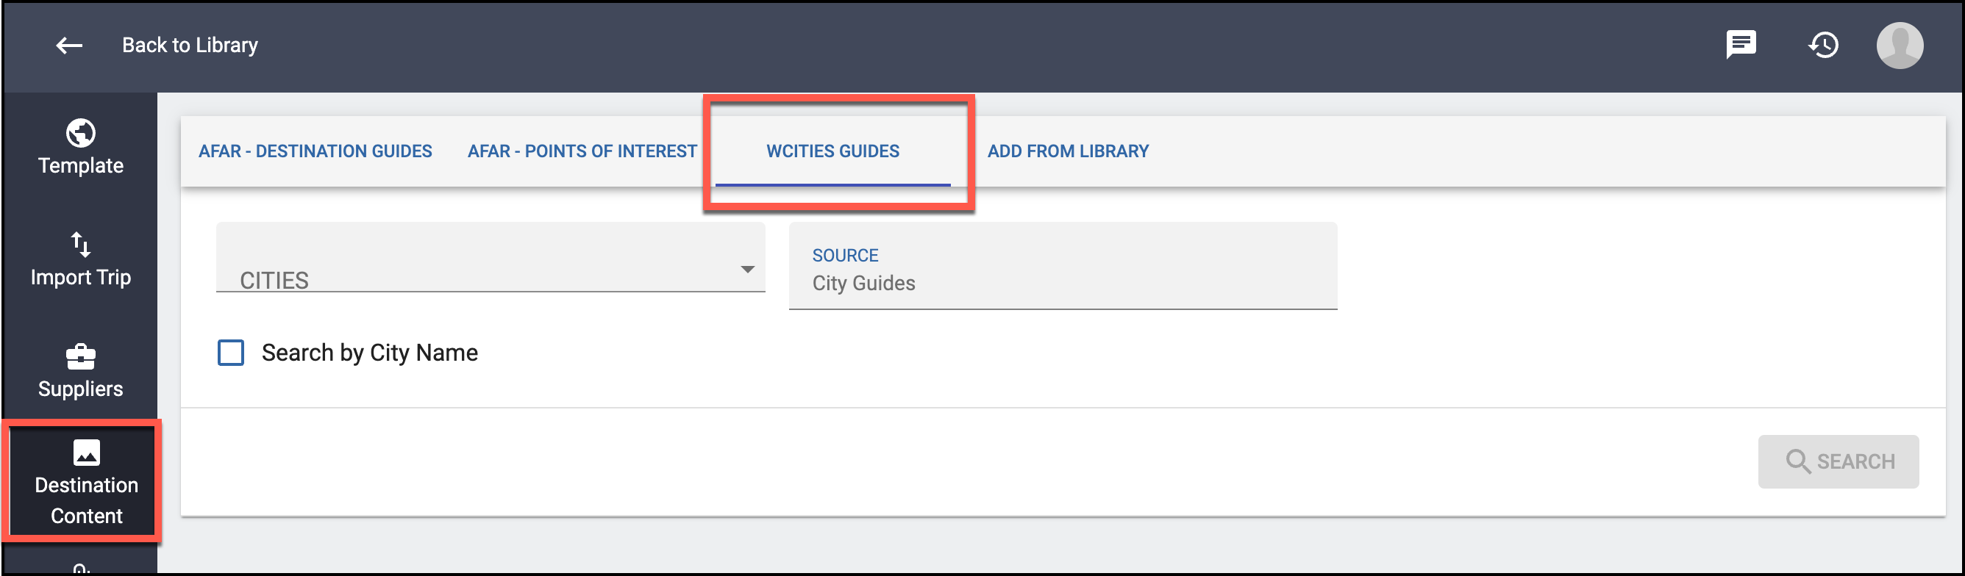
Task: Click the Source City Guides field
Action: (1063, 266)
